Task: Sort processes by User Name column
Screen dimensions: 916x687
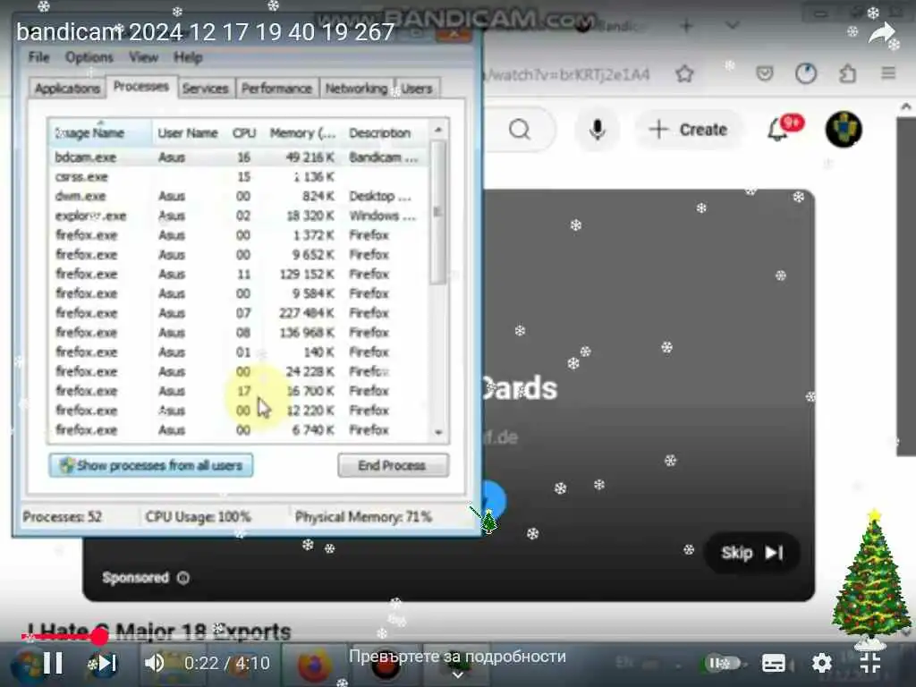Action: pyautogui.click(x=188, y=132)
